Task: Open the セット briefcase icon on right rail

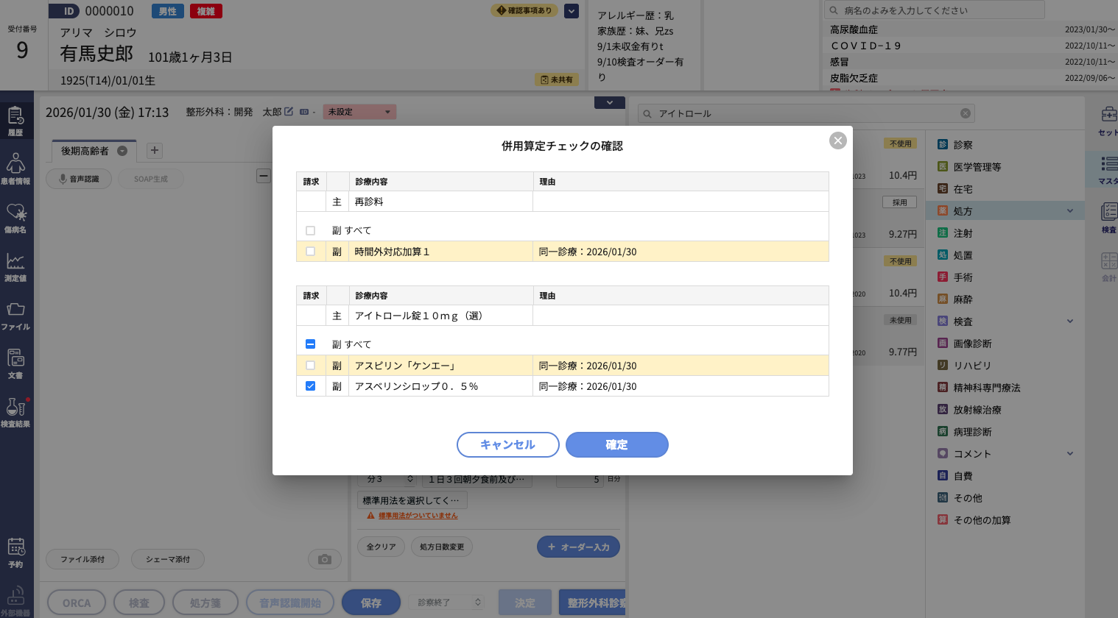Action: 1107,121
